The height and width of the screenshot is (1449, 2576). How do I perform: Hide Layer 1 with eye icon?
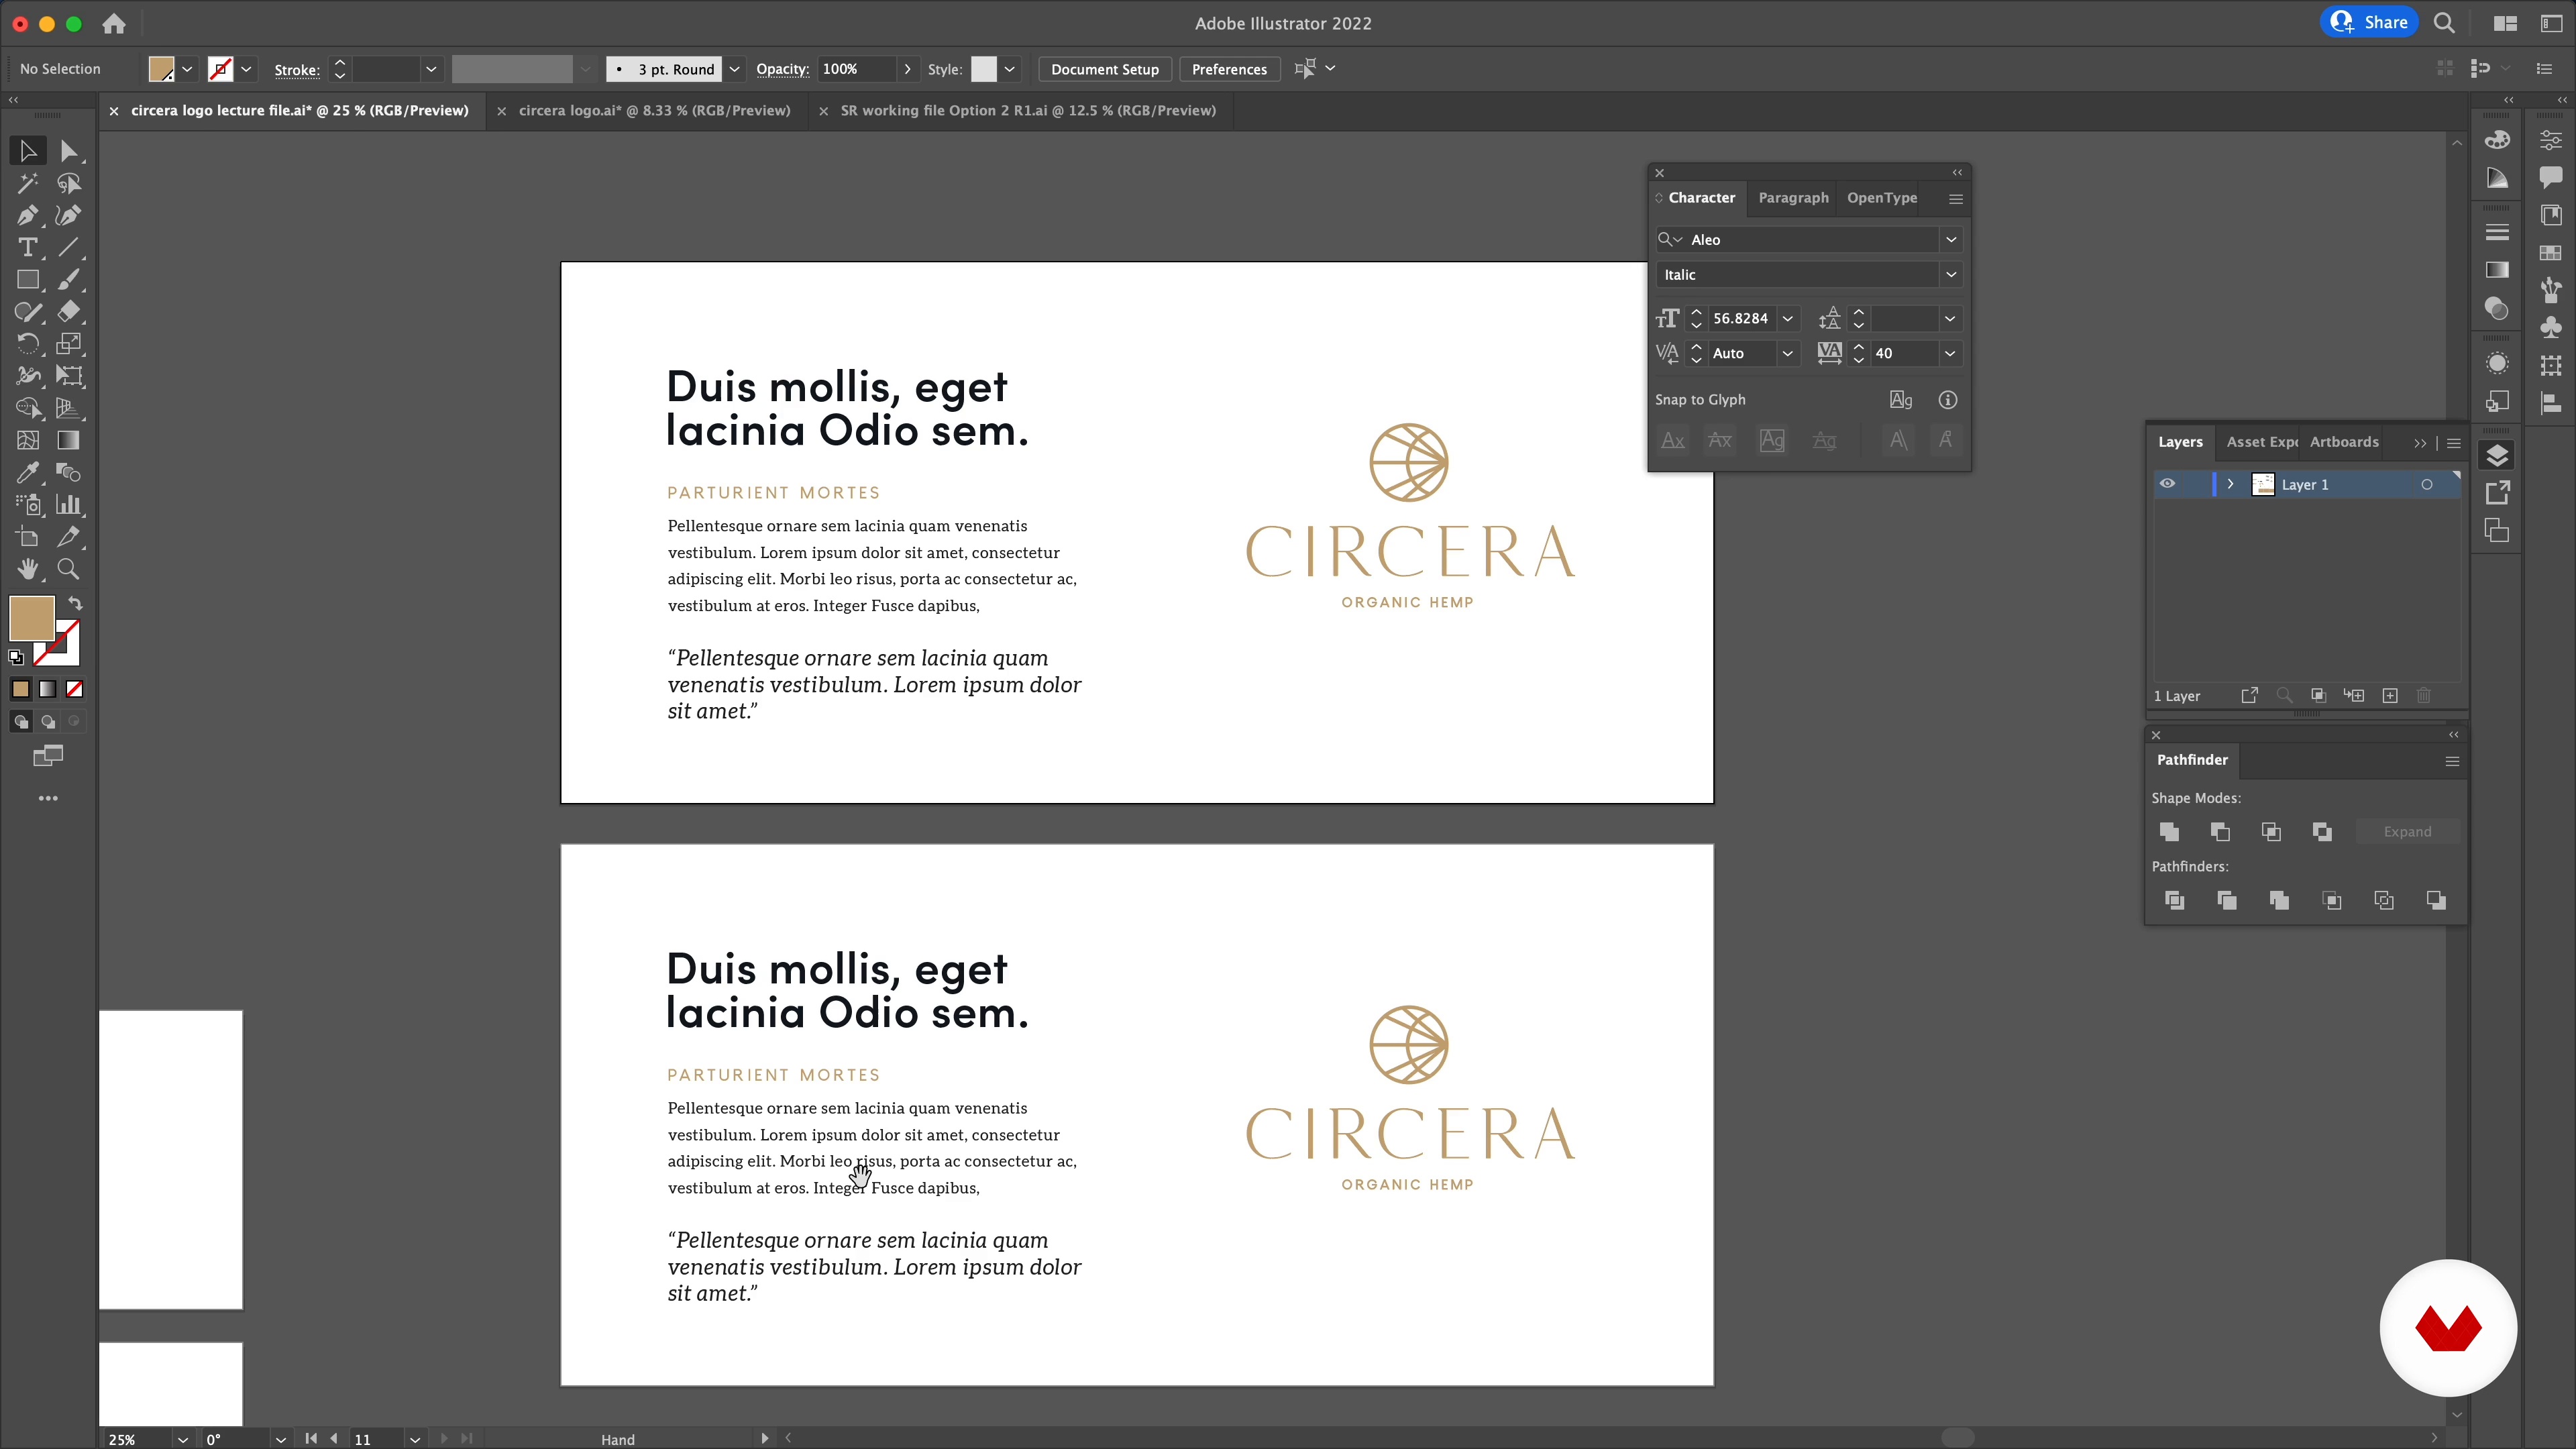pos(2167,484)
